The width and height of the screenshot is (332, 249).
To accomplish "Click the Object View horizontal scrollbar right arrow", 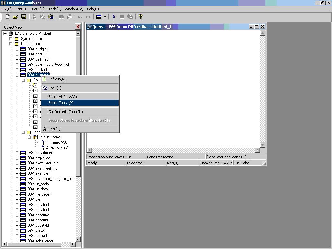I will point(73,244).
